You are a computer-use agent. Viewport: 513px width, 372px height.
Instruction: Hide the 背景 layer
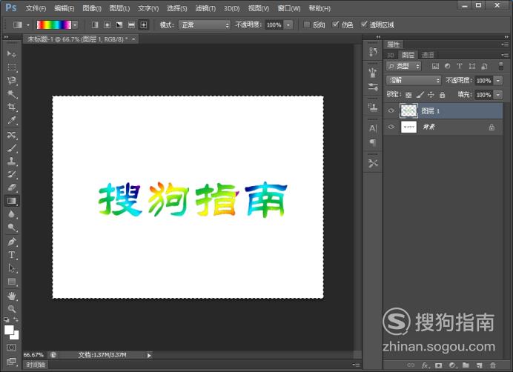point(391,127)
